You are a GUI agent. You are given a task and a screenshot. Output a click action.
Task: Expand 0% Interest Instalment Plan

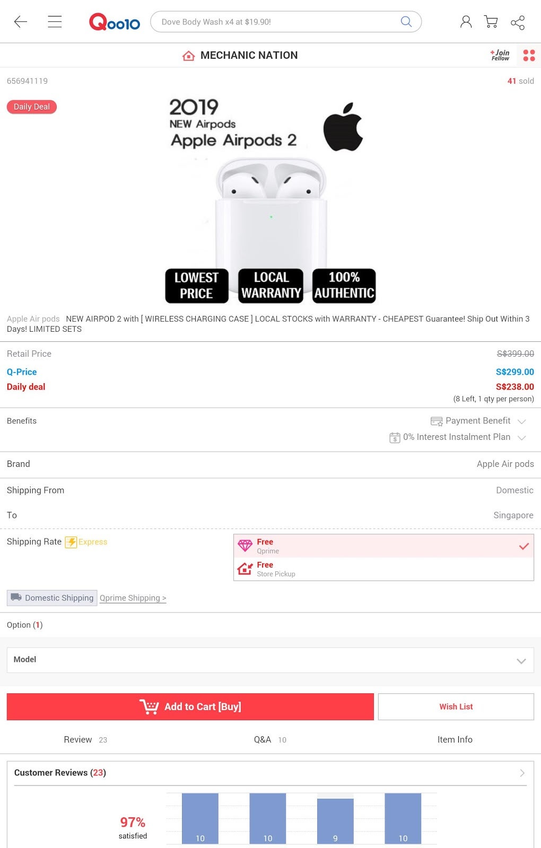(457, 437)
